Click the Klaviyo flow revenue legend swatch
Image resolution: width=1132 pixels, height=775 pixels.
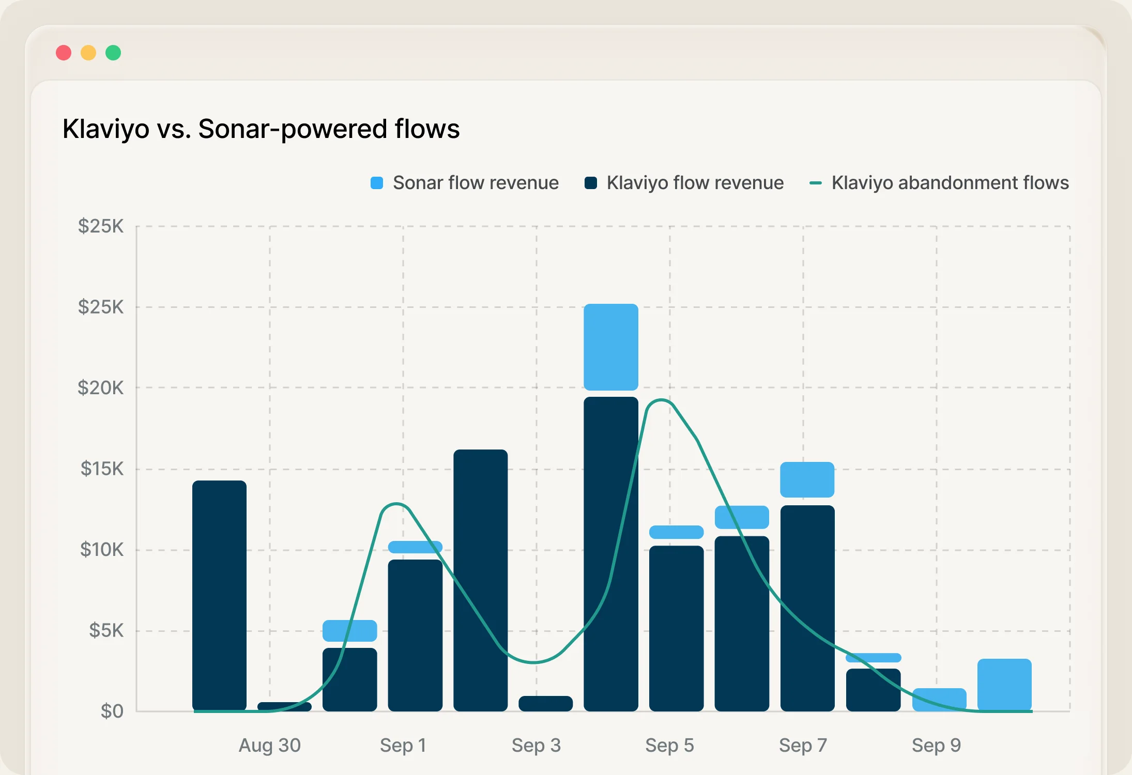point(591,183)
